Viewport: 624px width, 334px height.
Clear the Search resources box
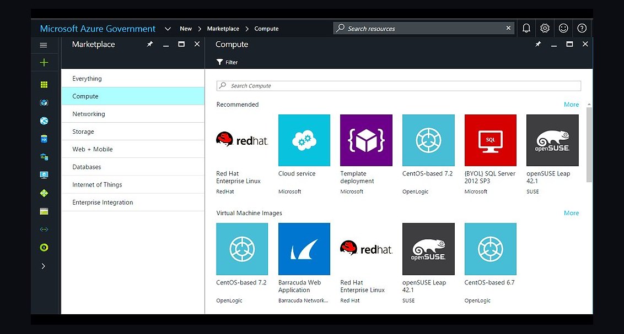coord(508,28)
